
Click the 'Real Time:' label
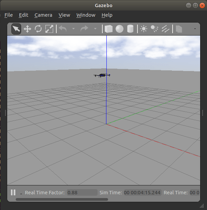(x=176, y=193)
